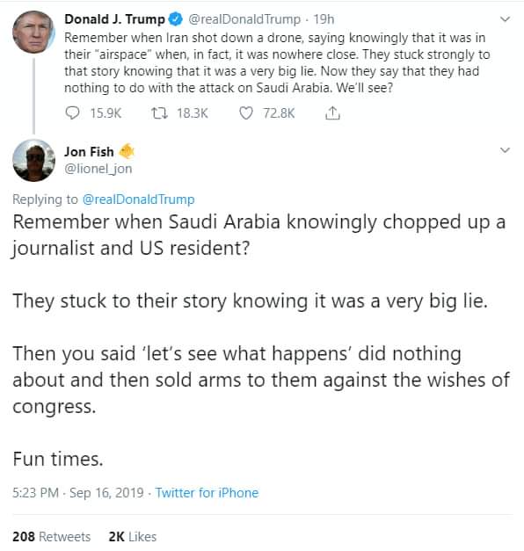524x551 pixels.
Task: View the 208 Retweets list
Action: click(x=51, y=537)
